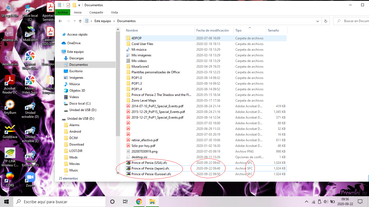Image resolution: width=369 pixels, height=207 pixels.
Task: Open Acrobat Reader DC desktop icon
Action: (10, 85)
